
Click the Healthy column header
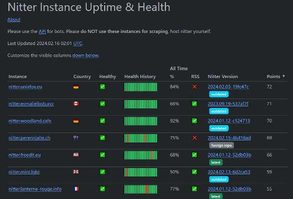(108, 76)
